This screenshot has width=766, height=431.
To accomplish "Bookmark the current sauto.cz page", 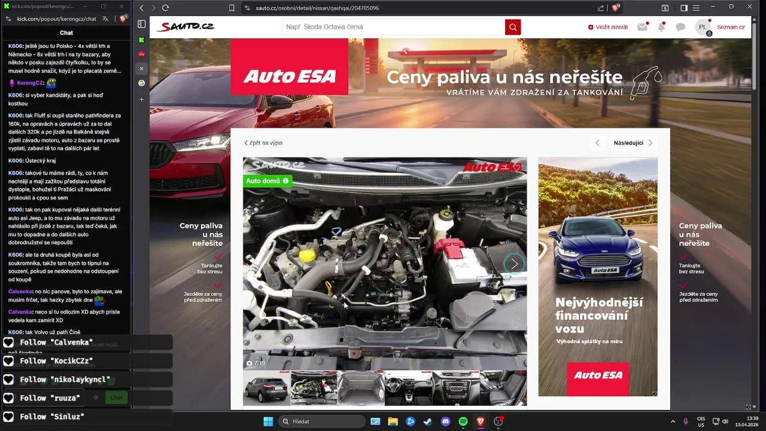I will click(x=232, y=8).
